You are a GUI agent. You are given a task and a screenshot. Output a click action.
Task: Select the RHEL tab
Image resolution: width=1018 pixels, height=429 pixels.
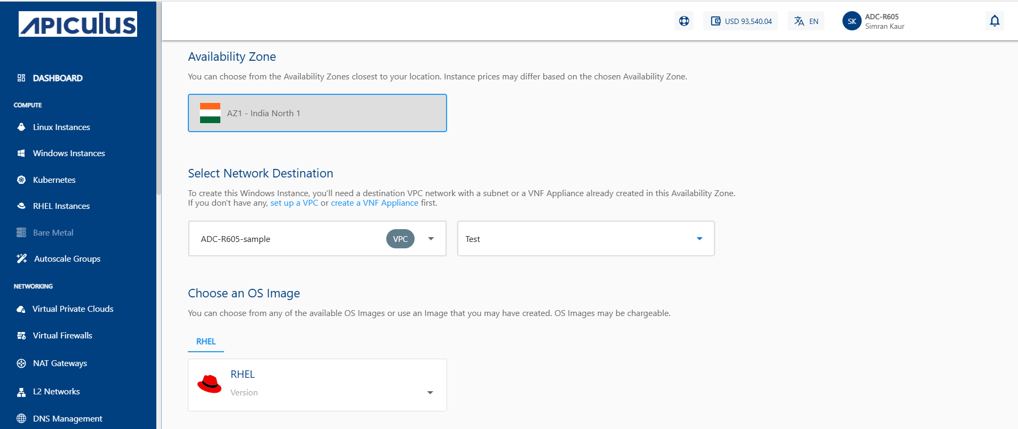pyautogui.click(x=206, y=342)
